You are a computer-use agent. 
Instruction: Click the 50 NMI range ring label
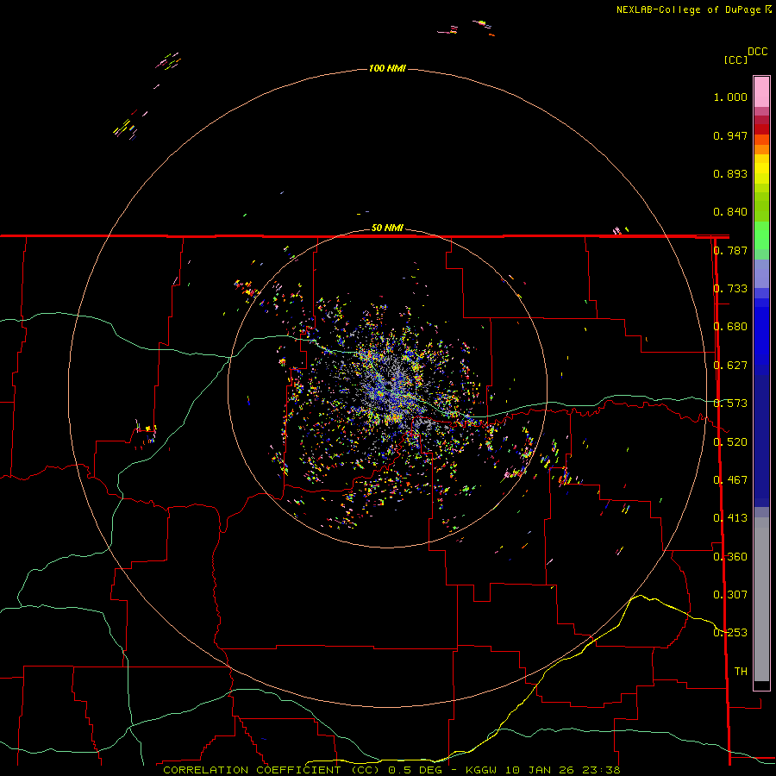[387, 228]
